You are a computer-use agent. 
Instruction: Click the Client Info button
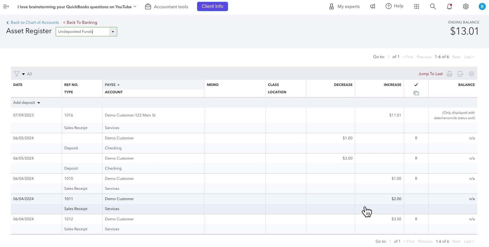(x=213, y=6)
